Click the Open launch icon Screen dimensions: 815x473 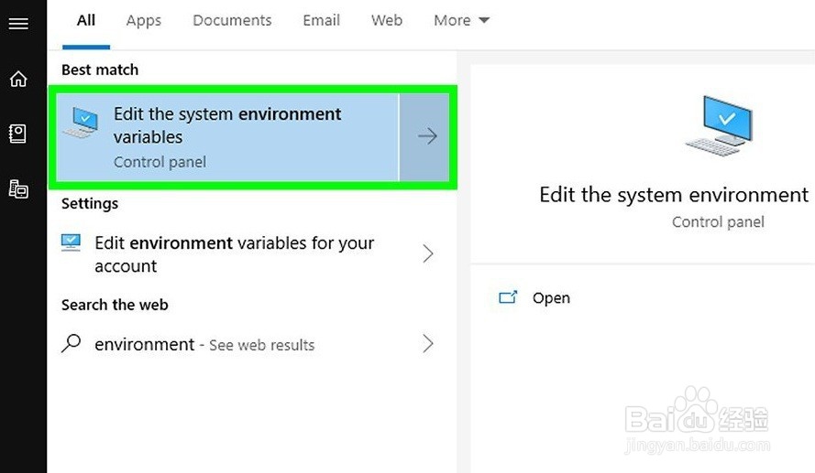coord(508,297)
